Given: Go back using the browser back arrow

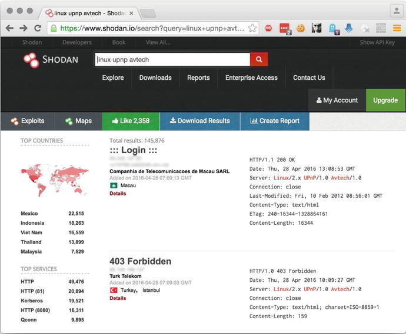Looking at the screenshot, I should pos(9,28).
